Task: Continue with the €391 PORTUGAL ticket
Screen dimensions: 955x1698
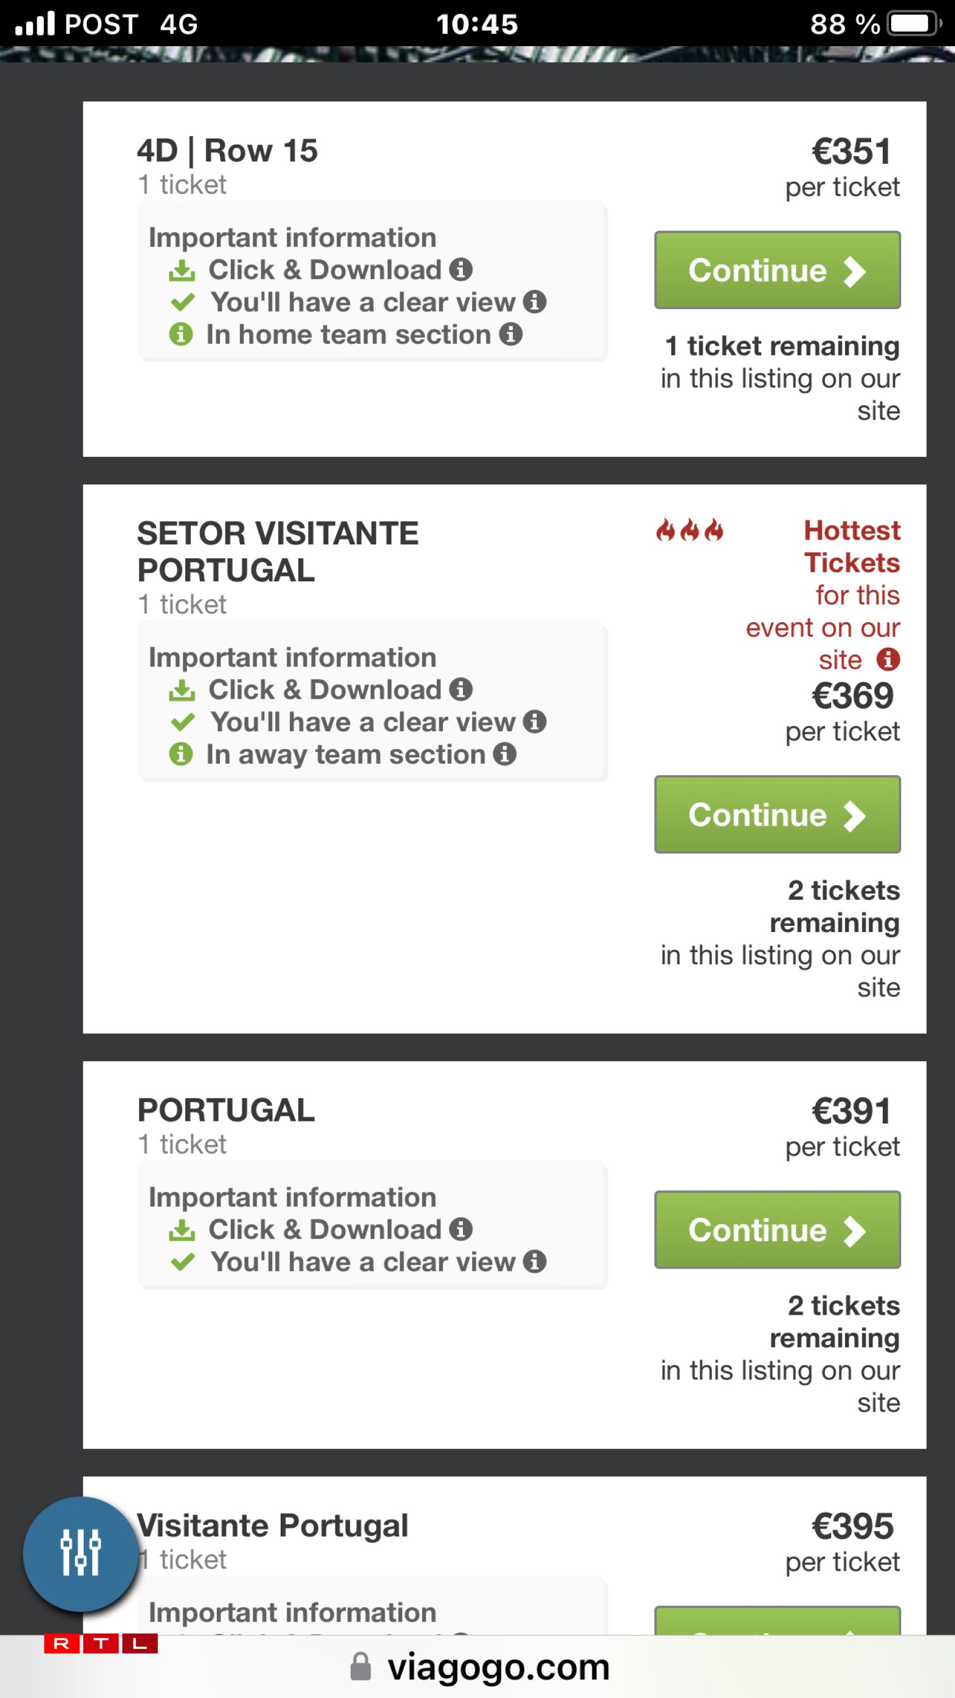Action: point(777,1230)
